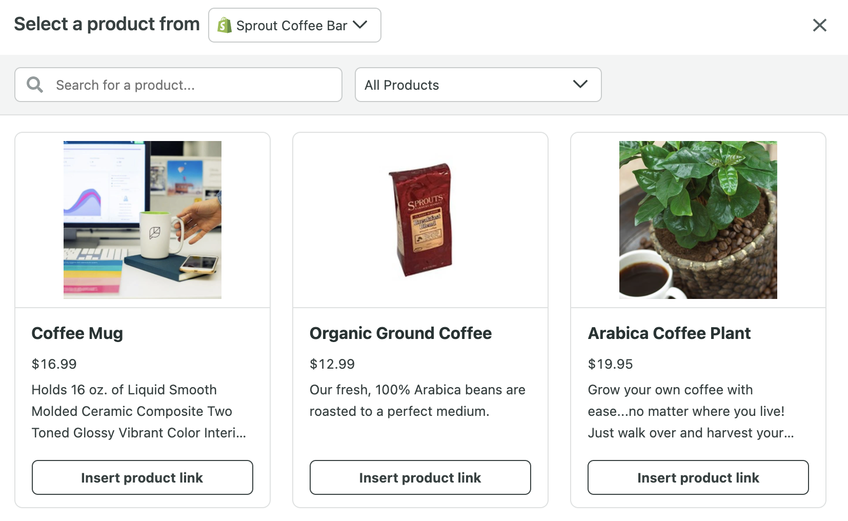Insert product link for Coffee Mug
This screenshot has height=521, width=848.
(142, 477)
